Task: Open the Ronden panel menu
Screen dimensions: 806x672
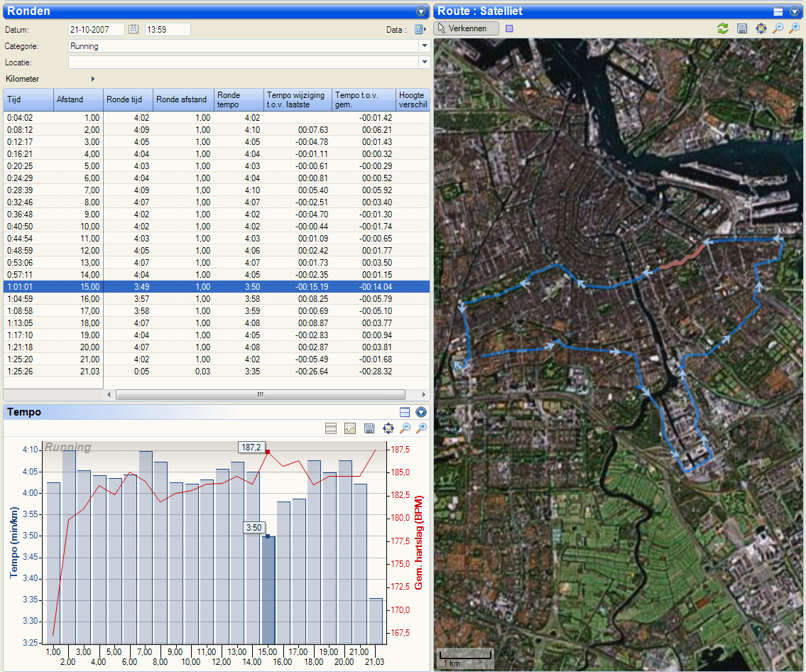Action: 421,11
